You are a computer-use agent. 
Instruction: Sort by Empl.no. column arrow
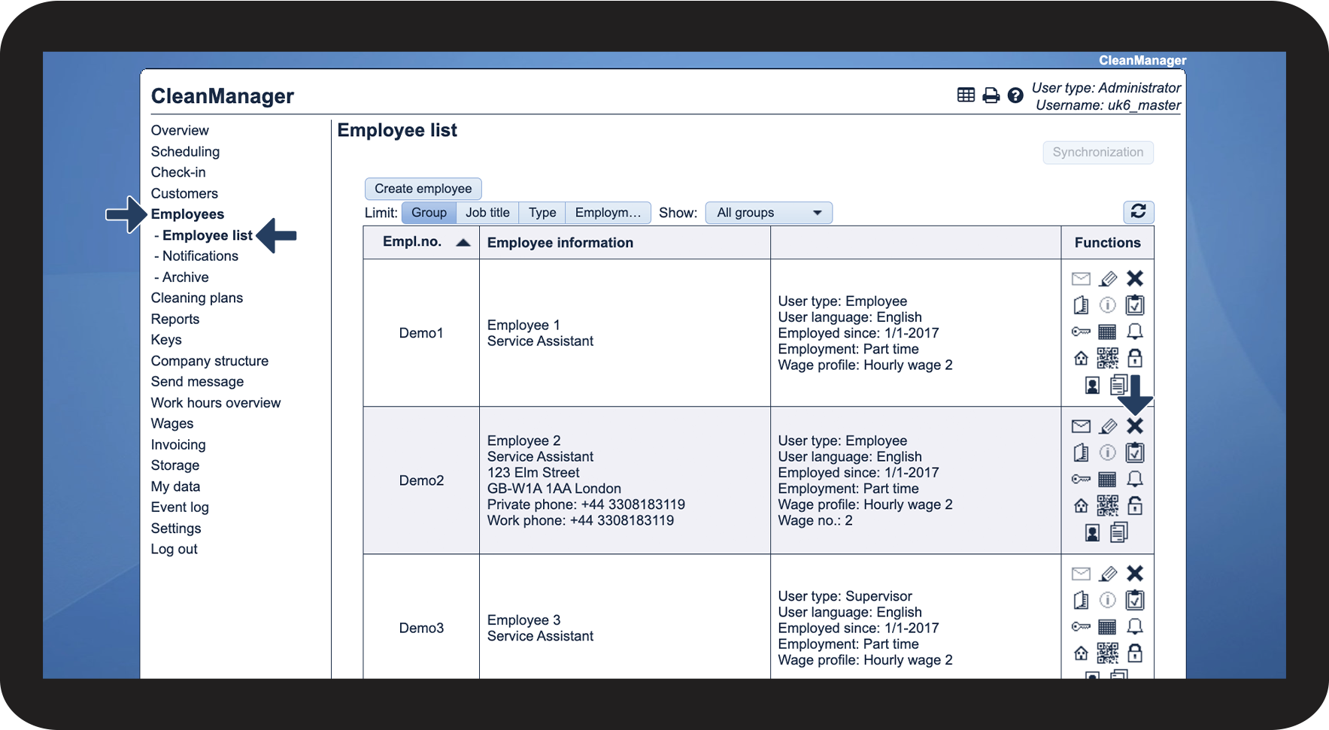coord(463,242)
